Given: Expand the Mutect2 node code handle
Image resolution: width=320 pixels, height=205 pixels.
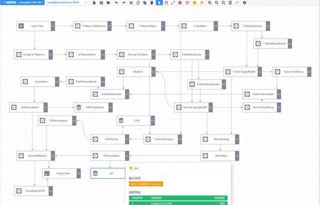Looking at the screenshot, I should 153,72.
